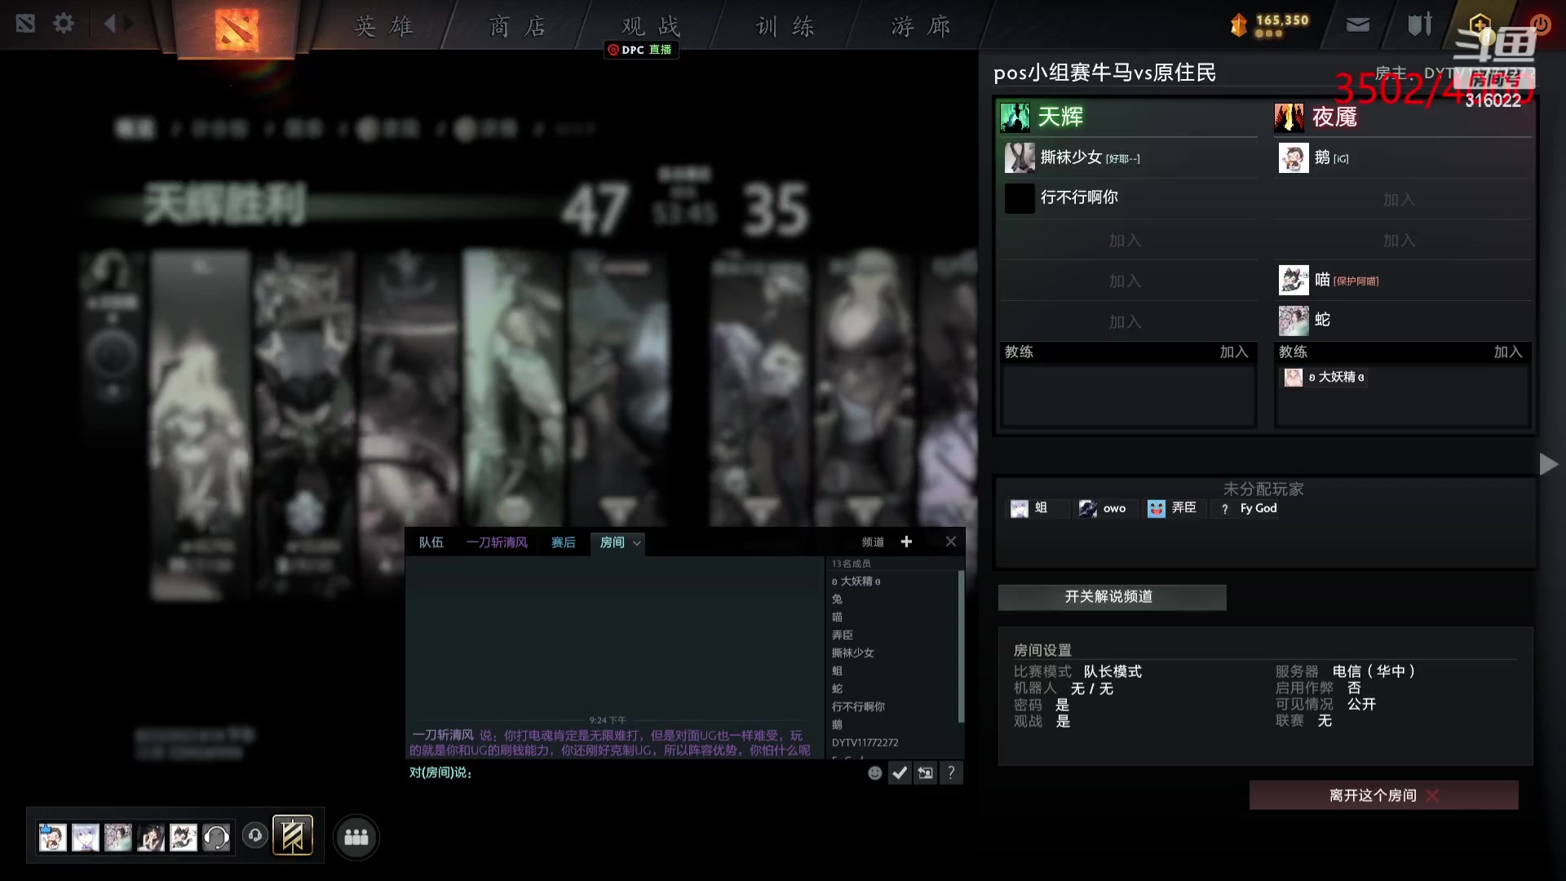Viewport: 1566px width, 881px height.
Task: Switch to 队伍 chat tab
Action: [x=431, y=542]
